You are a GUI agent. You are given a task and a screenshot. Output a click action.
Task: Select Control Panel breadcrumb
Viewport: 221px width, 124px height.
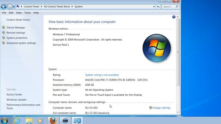(31, 7)
